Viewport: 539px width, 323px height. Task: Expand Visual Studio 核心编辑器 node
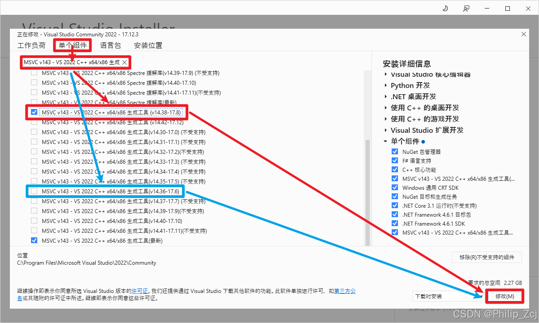(386, 74)
